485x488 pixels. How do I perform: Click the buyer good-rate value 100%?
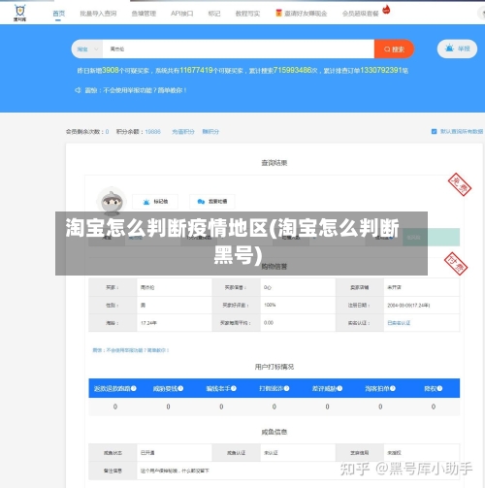270,305
